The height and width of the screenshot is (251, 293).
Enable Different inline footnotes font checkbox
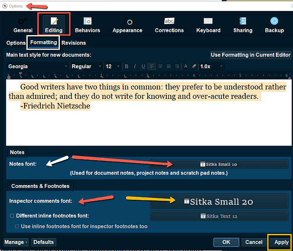(x=12, y=216)
